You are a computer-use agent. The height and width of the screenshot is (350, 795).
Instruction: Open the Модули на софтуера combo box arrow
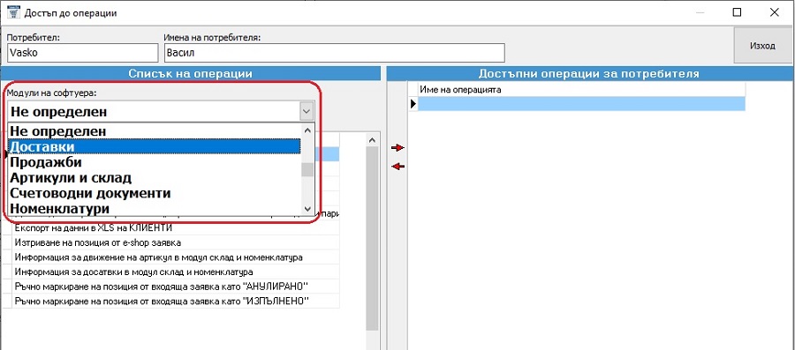[x=306, y=111]
